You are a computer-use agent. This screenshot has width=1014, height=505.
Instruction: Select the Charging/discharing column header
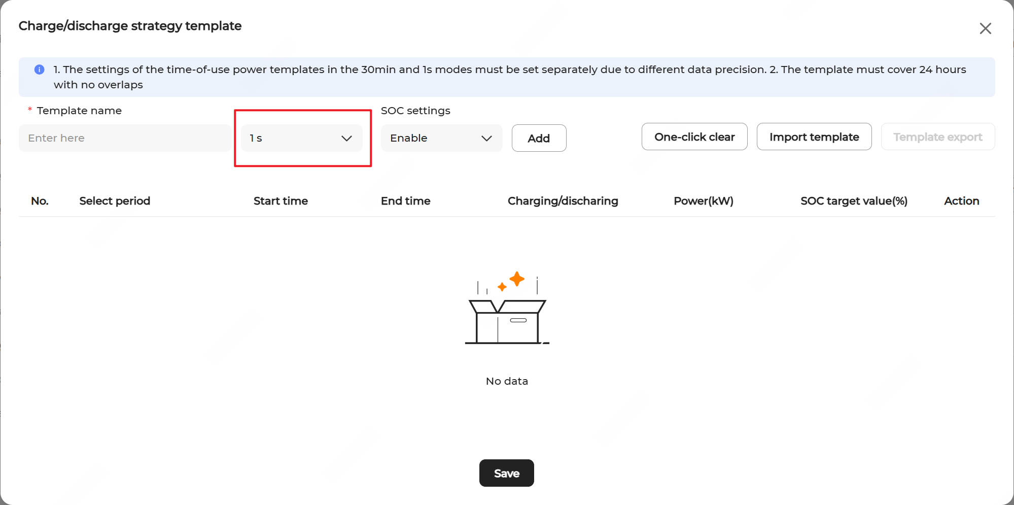click(x=563, y=201)
